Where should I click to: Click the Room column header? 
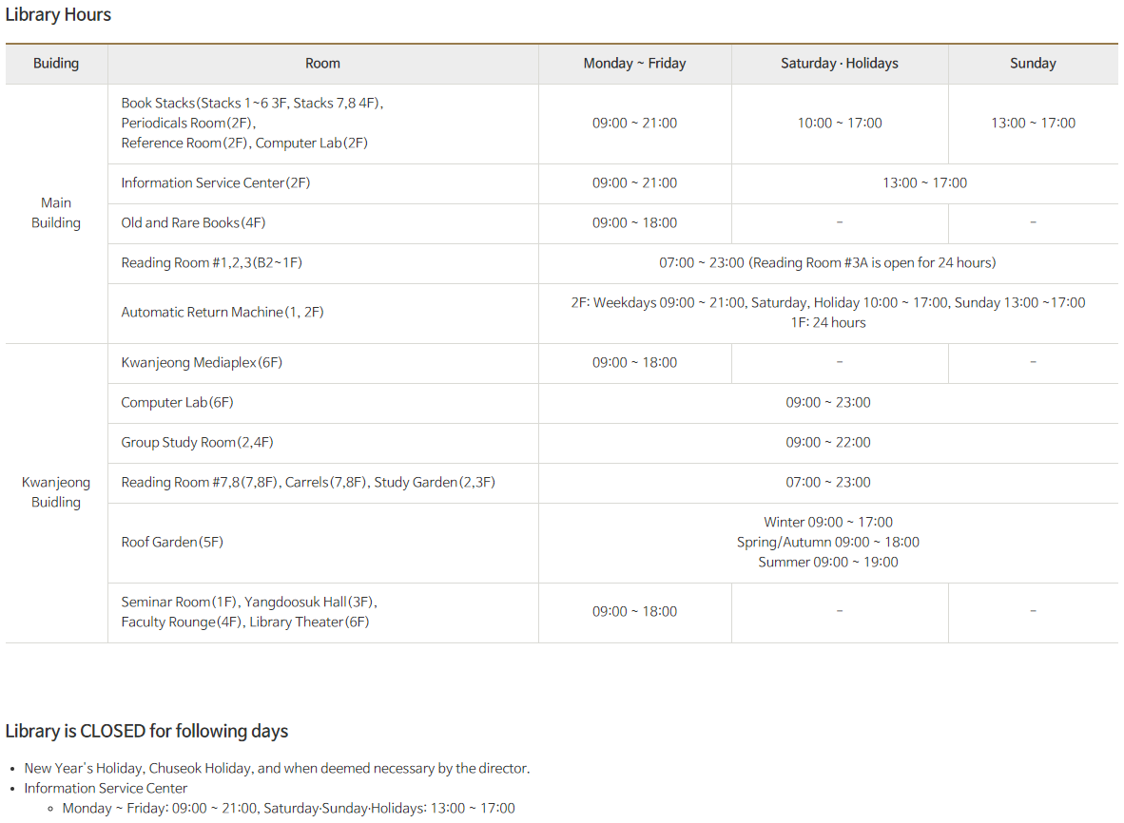(322, 64)
